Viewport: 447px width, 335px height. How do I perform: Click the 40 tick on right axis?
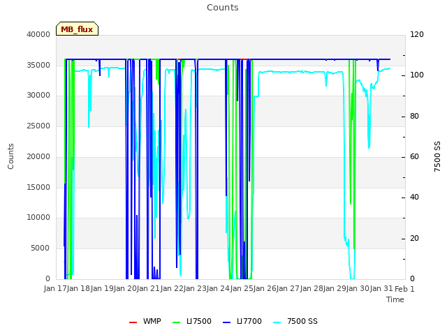click(414, 197)
